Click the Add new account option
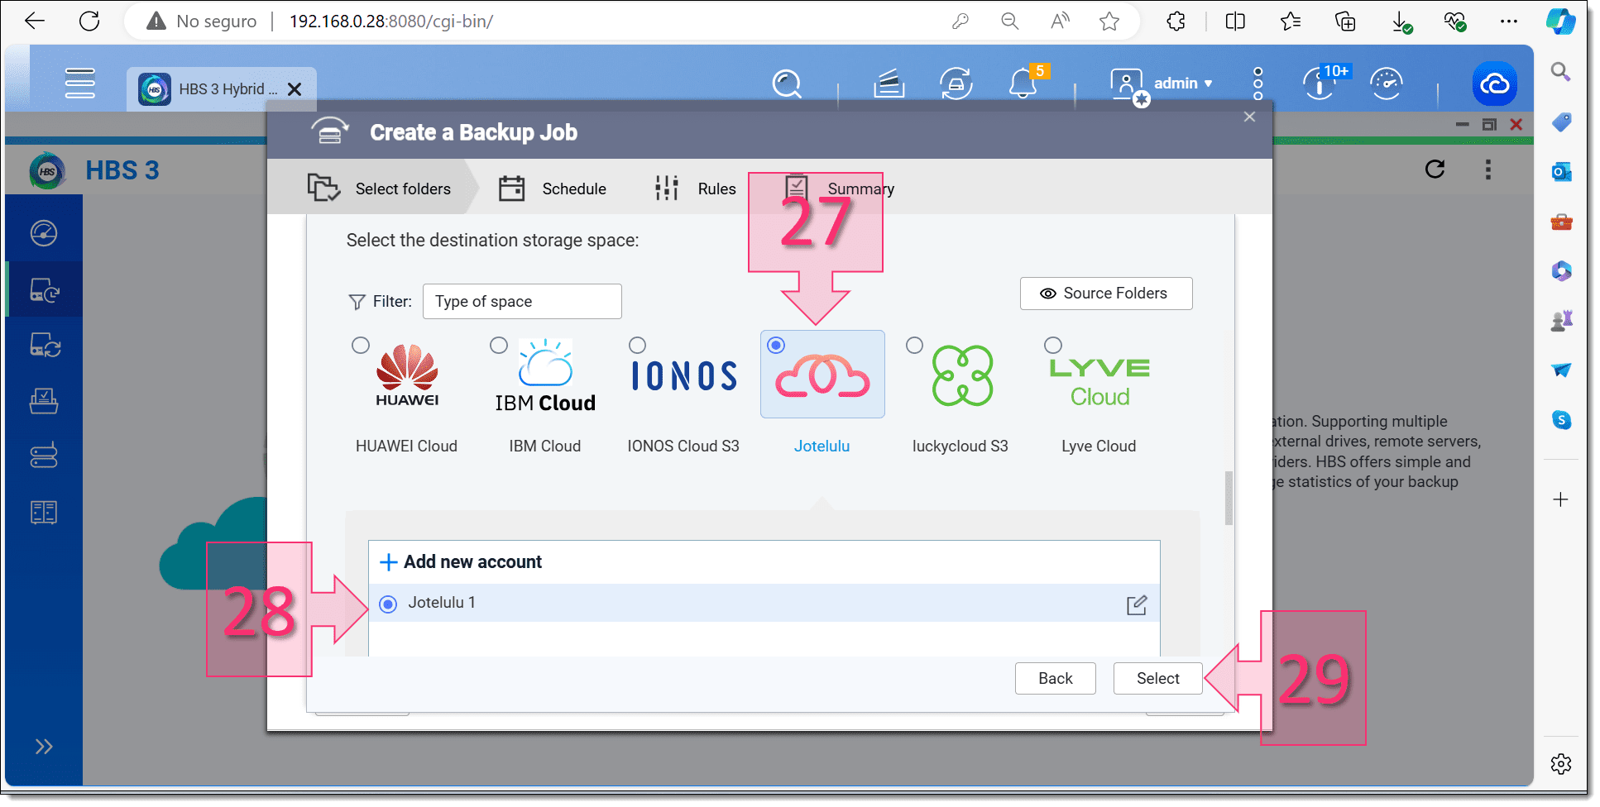The width and height of the screenshot is (1600, 807). point(461,562)
